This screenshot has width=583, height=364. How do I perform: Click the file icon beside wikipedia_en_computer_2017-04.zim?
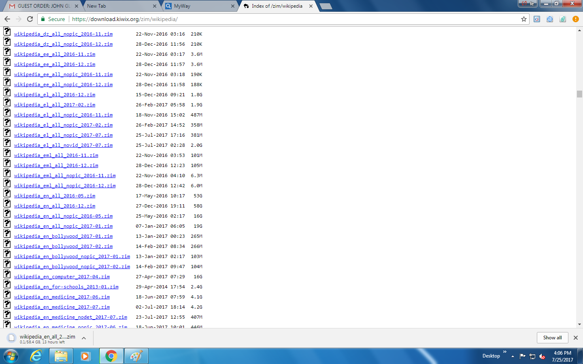coord(7,274)
